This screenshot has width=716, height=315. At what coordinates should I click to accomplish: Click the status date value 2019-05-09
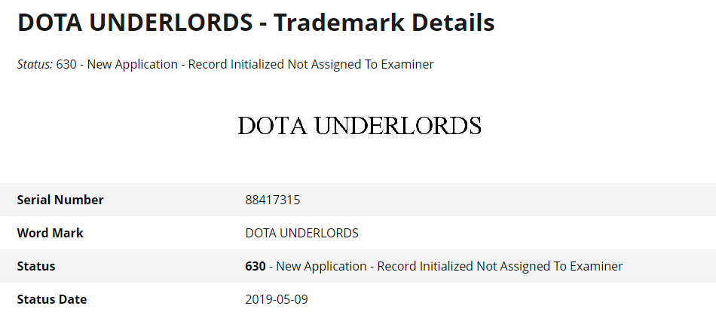click(277, 299)
